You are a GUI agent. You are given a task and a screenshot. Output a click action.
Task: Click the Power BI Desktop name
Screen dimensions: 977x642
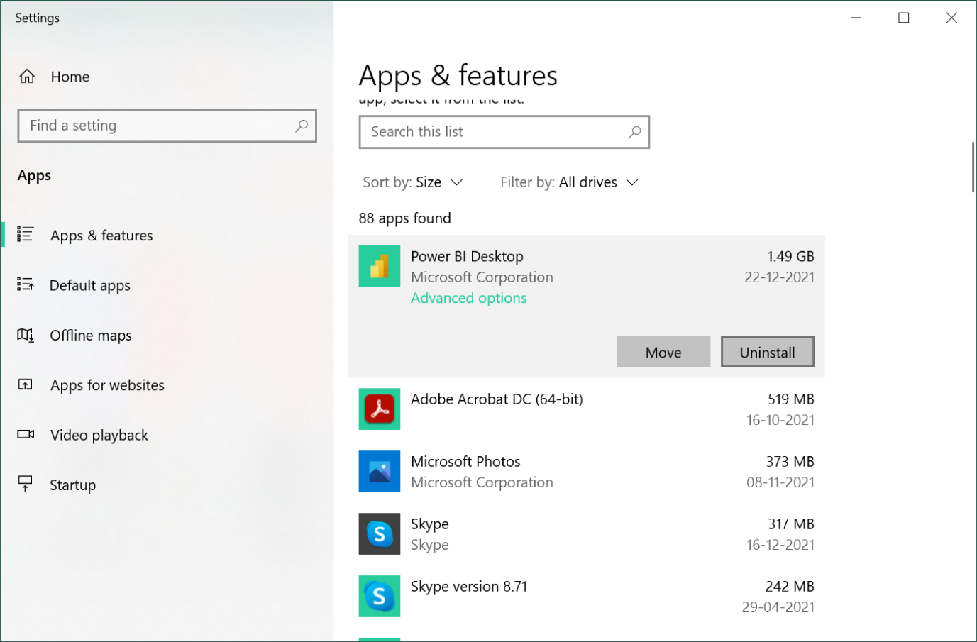[467, 256]
